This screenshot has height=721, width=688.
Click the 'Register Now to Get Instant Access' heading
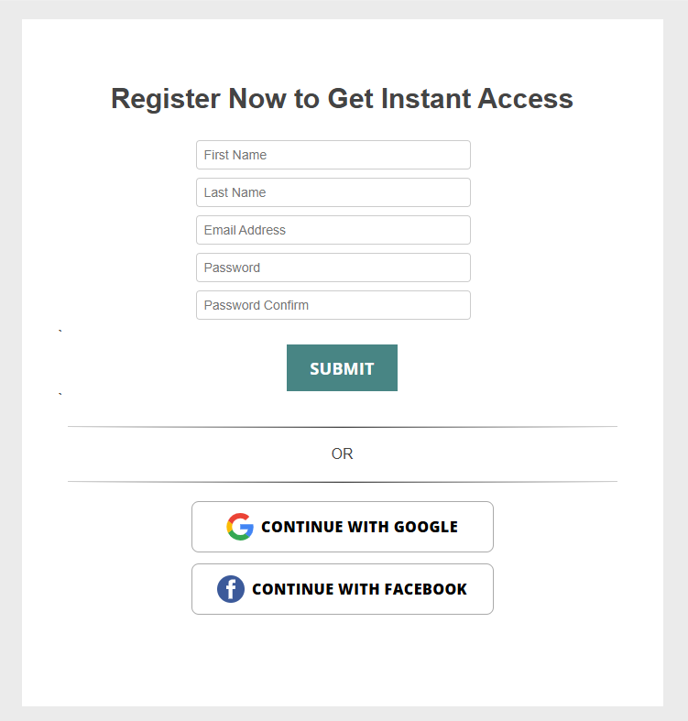pos(342,99)
